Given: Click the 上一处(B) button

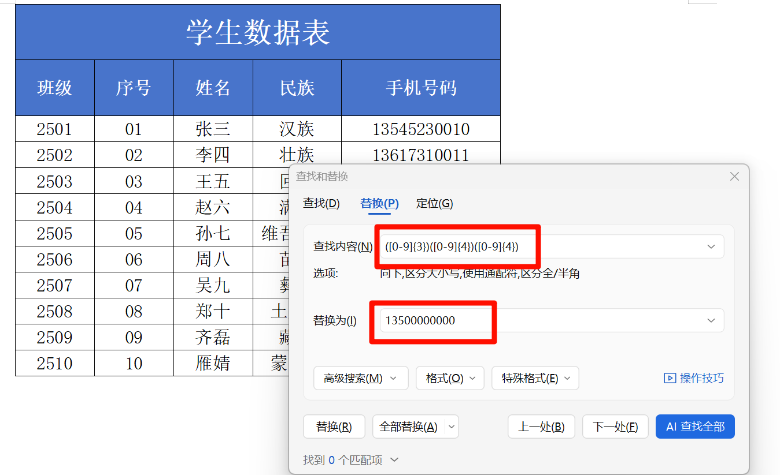Looking at the screenshot, I should (541, 427).
